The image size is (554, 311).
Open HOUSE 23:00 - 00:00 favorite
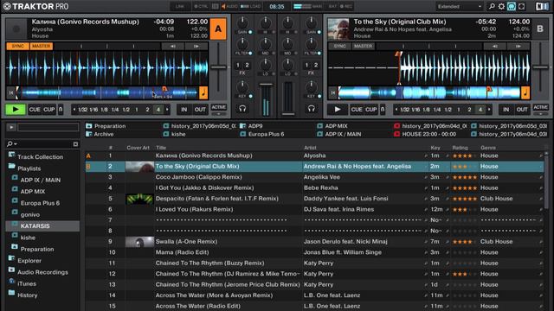coord(429,134)
